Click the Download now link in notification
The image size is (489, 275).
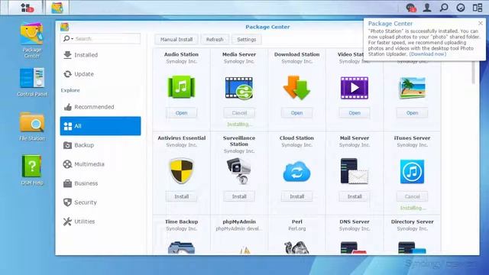tap(428, 54)
